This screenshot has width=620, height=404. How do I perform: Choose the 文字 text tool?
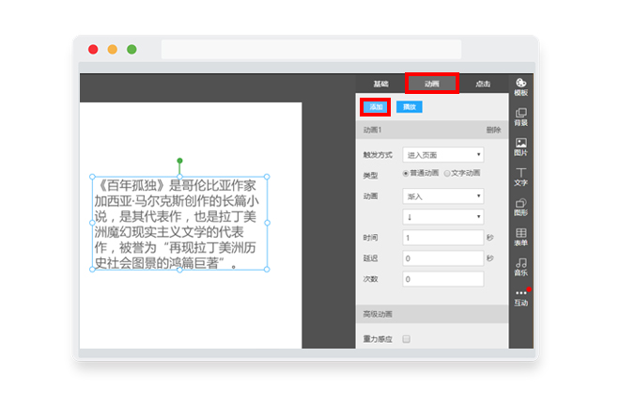(520, 177)
